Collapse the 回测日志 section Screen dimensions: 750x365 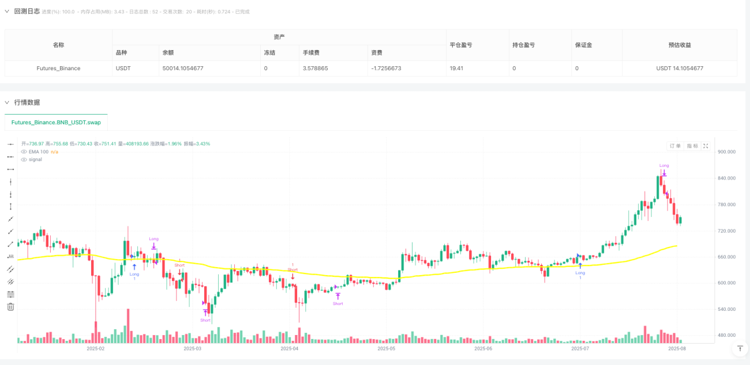tap(7, 11)
